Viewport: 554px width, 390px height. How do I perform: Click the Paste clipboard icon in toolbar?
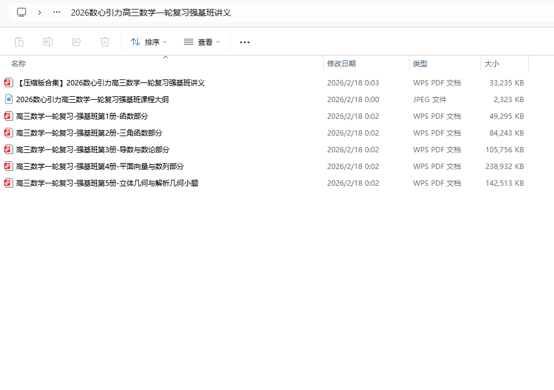[19, 42]
